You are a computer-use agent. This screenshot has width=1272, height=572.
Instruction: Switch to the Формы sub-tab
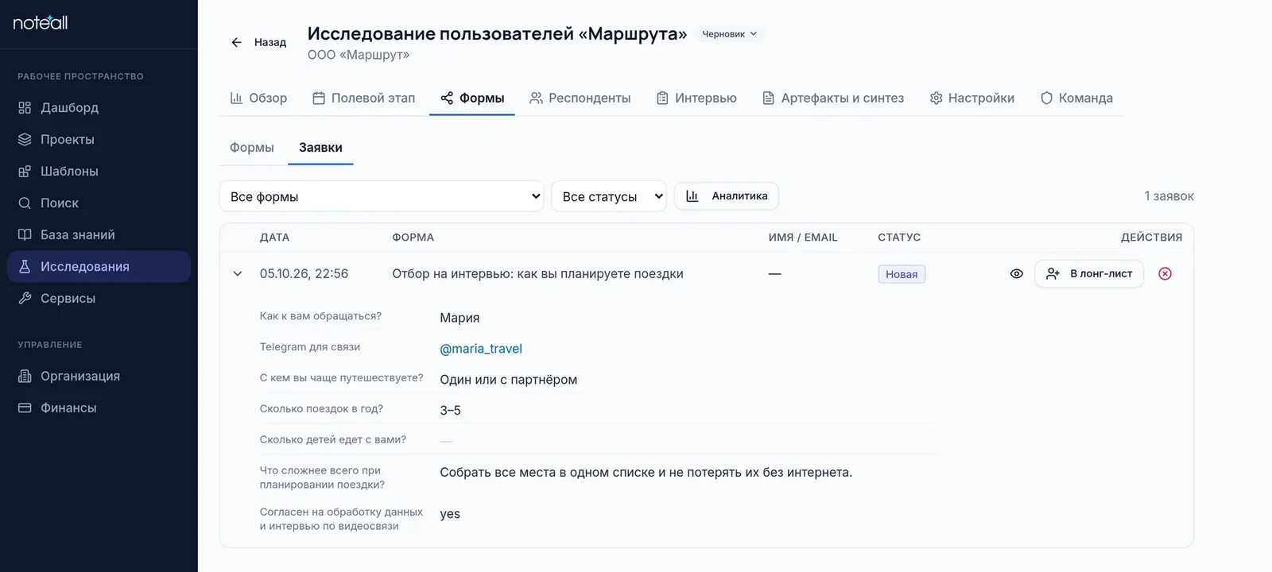pos(252,148)
